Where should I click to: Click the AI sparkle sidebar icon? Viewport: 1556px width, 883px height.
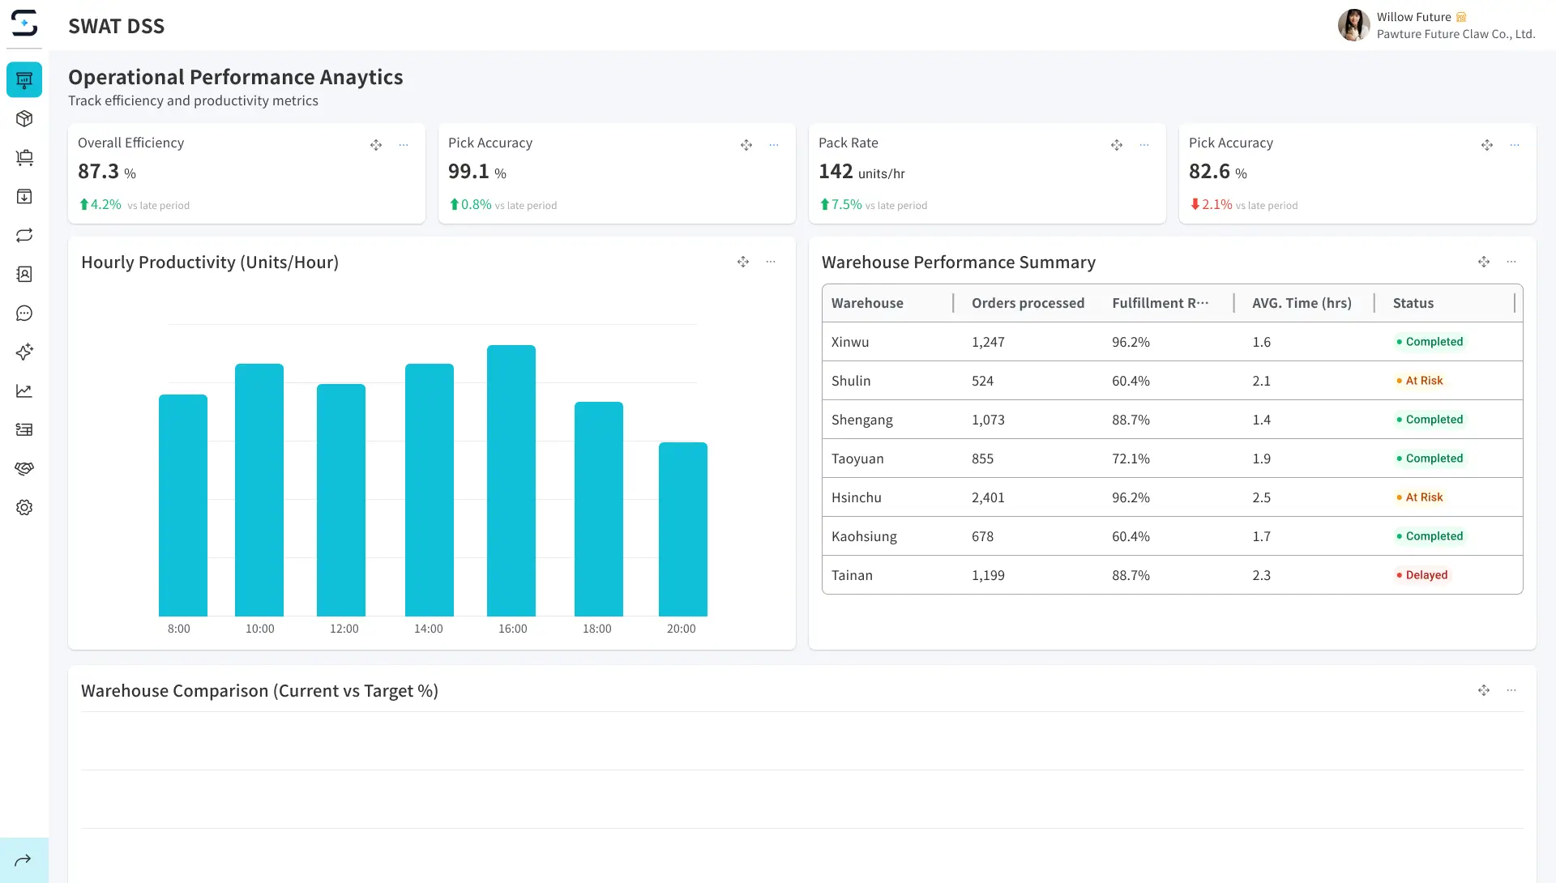[24, 352]
